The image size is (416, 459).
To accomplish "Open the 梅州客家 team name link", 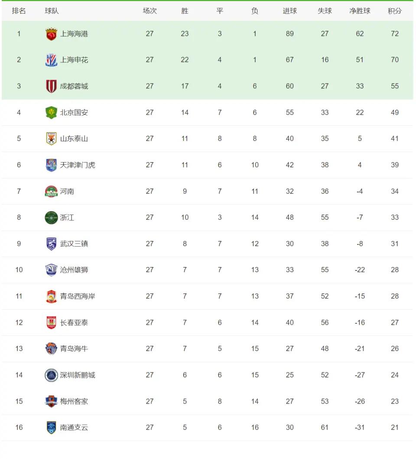I will [74, 401].
